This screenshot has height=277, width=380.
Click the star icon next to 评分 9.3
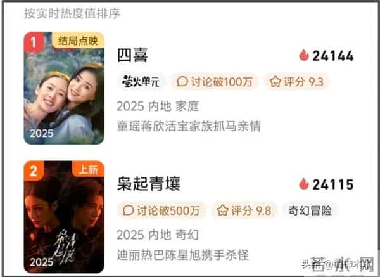(x=275, y=81)
